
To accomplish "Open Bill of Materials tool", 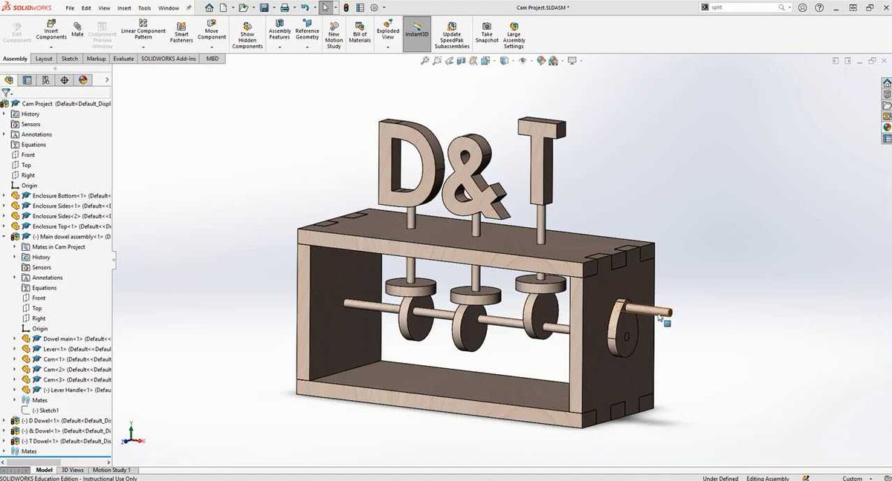I will coord(360,31).
